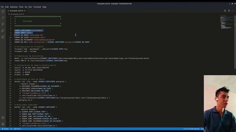The width and height of the screenshot is (236, 132).
Task: Open the Help menu
Action: point(44,7)
